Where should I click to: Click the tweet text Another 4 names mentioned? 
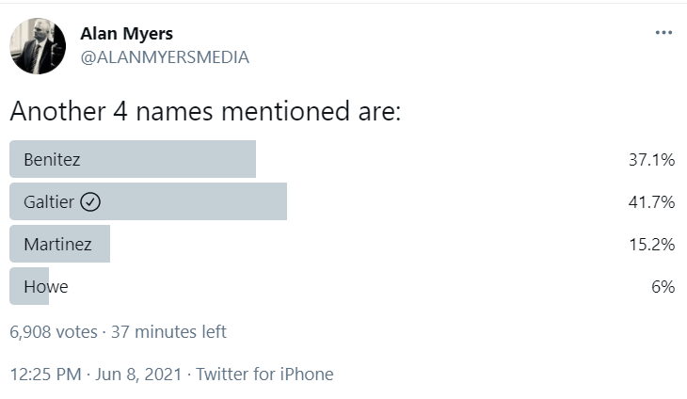tap(180, 111)
